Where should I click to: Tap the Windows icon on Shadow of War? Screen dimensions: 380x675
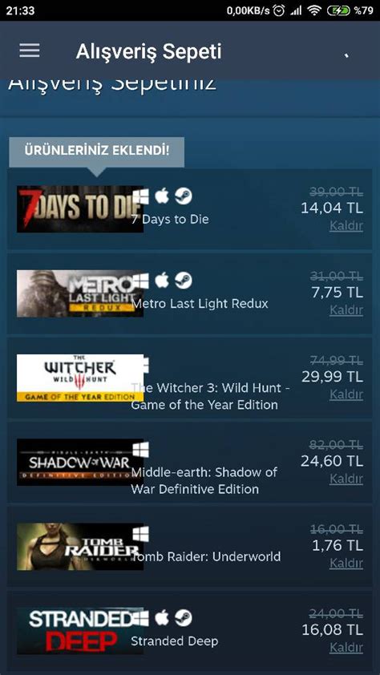point(141,450)
